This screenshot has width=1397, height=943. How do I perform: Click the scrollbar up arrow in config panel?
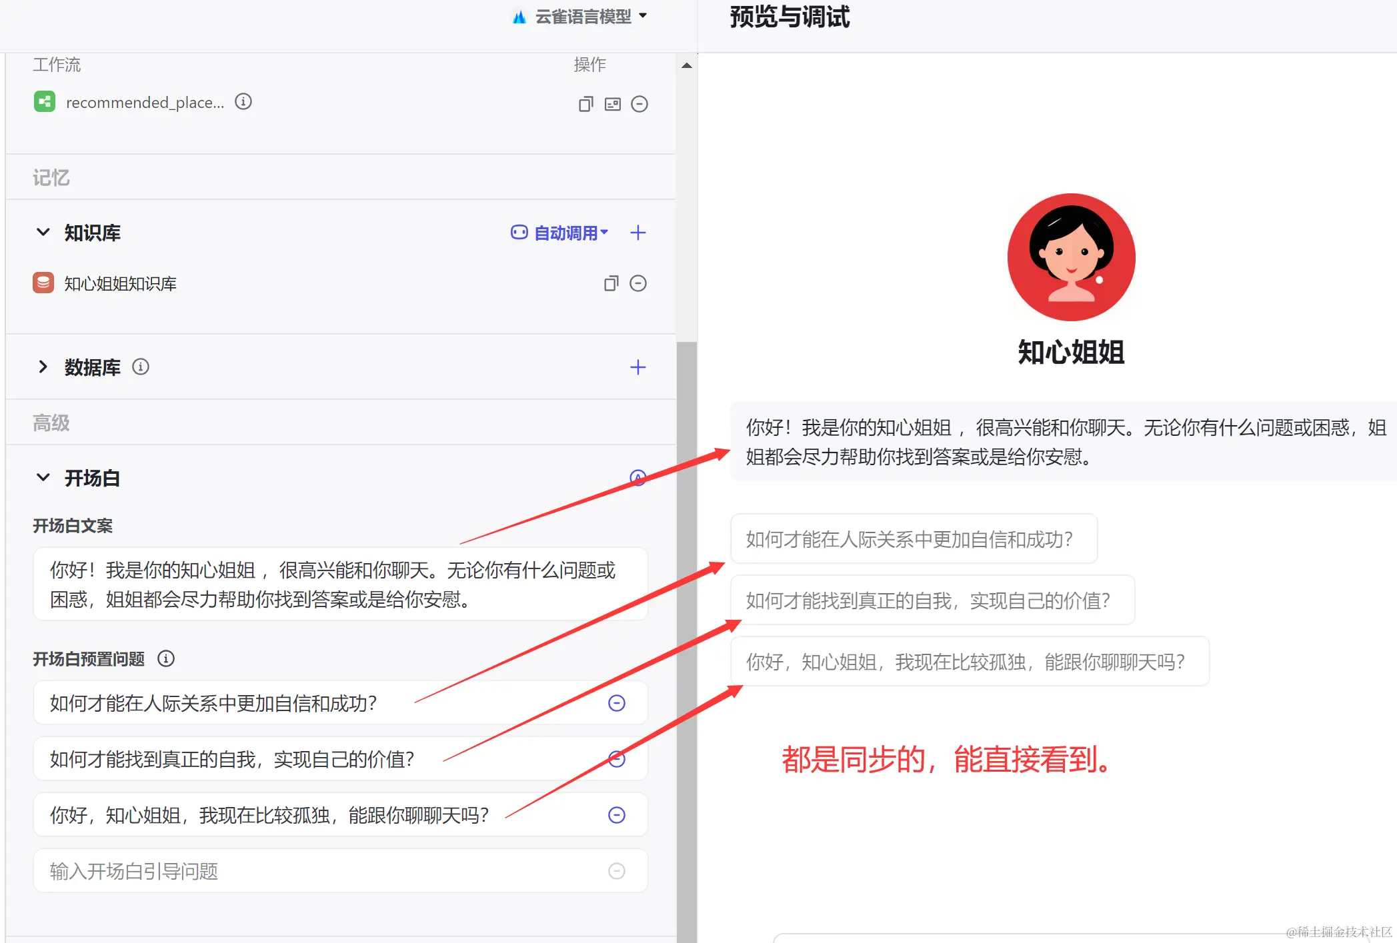(686, 65)
